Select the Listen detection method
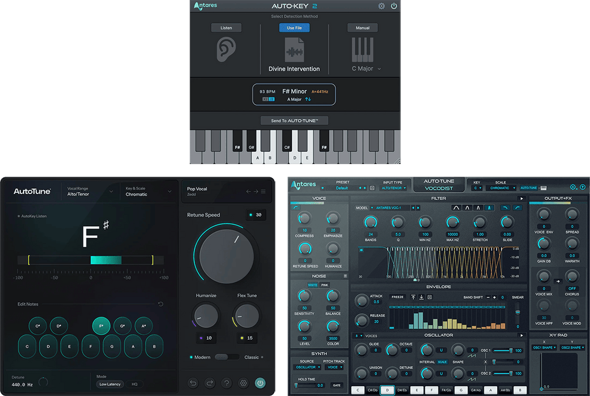The width and height of the screenshot is (590, 396). [x=226, y=28]
